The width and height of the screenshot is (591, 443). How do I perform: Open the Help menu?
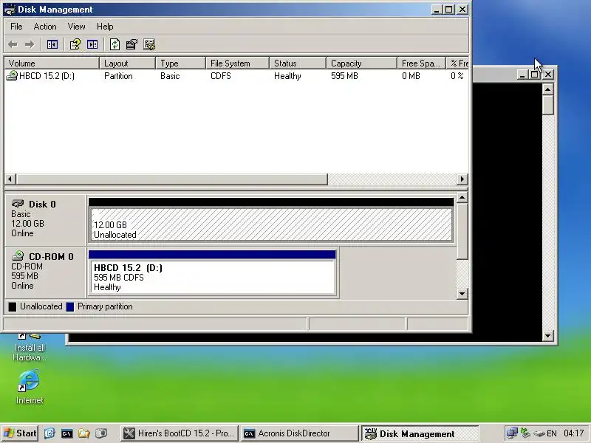105,27
